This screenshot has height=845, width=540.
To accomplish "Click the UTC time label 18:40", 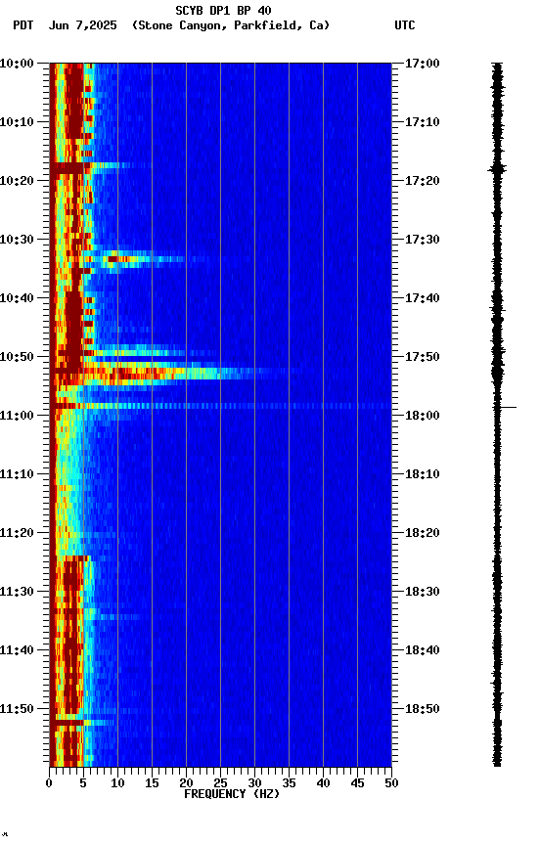I will point(423,650).
